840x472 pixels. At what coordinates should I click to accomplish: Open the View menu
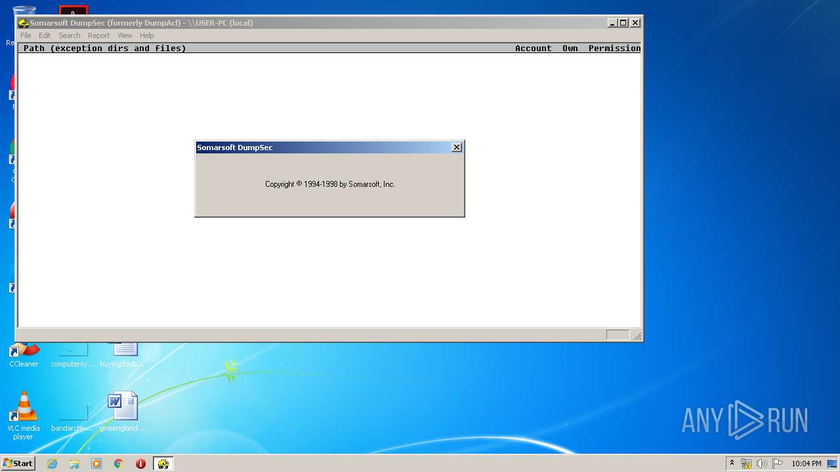pyautogui.click(x=125, y=35)
